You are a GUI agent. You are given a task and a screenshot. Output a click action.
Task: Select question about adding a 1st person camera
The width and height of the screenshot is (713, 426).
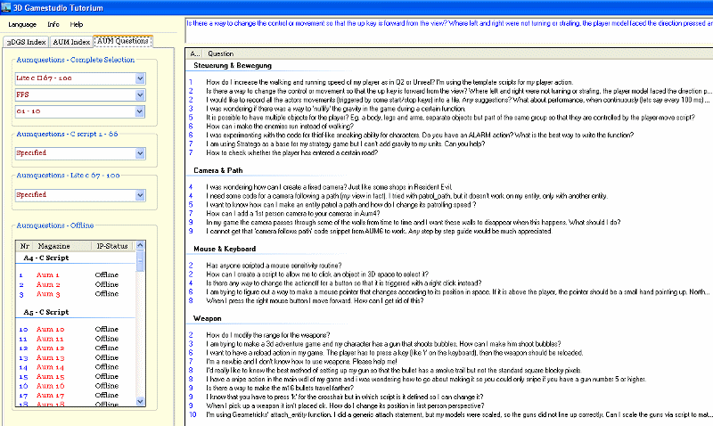point(293,214)
